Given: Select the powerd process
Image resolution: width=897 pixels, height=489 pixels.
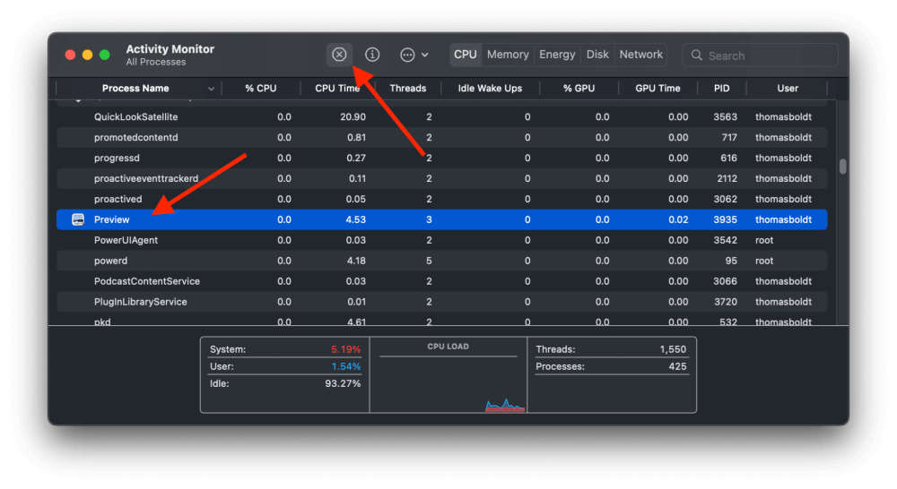Looking at the screenshot, I should pyautogui.click(x=111, y=261).
